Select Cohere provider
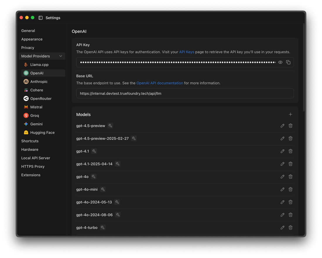Screen dimensions: 322x258 click(43, 90)
